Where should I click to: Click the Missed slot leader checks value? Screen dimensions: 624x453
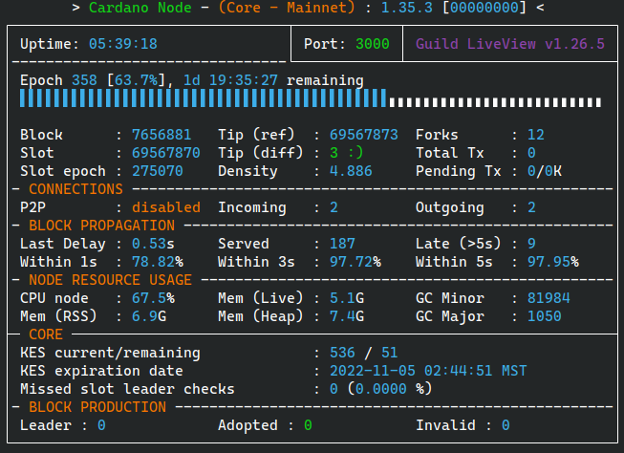[x=381, y=389]
